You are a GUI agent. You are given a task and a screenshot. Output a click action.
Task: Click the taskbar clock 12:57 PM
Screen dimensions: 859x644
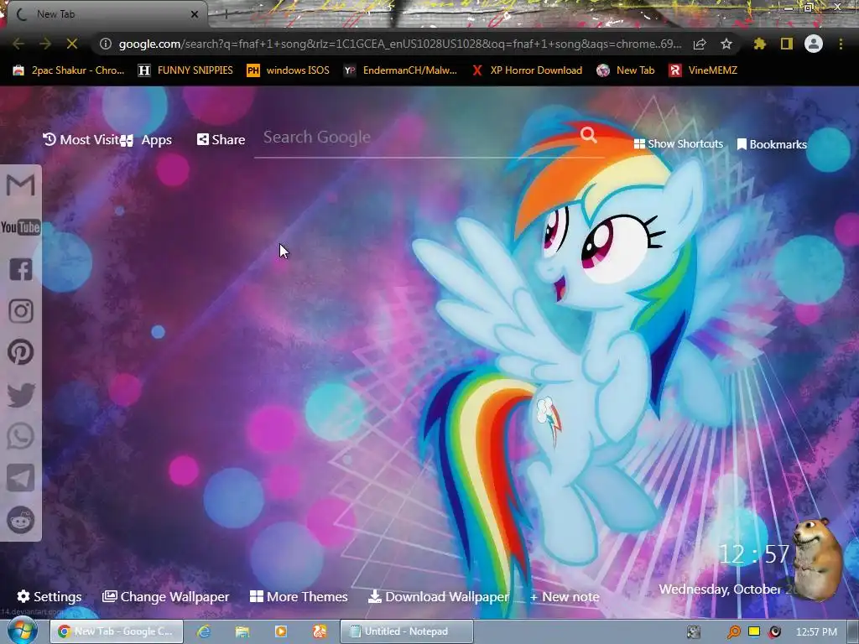(x=816, y=632)
